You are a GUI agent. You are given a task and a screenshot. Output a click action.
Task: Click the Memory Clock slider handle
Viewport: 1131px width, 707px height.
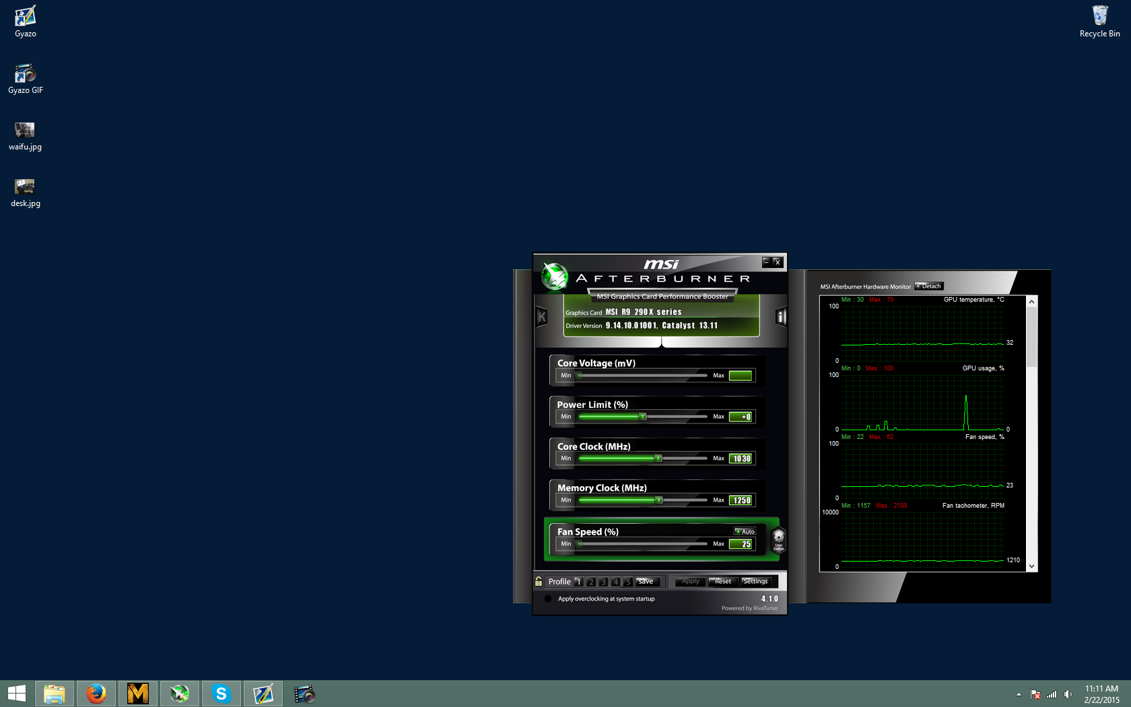tap(659, 500)
